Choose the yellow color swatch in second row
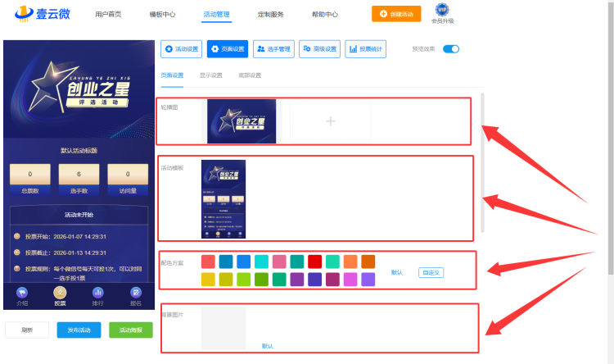This screenshot has height=364, width=614. [208, 280]
